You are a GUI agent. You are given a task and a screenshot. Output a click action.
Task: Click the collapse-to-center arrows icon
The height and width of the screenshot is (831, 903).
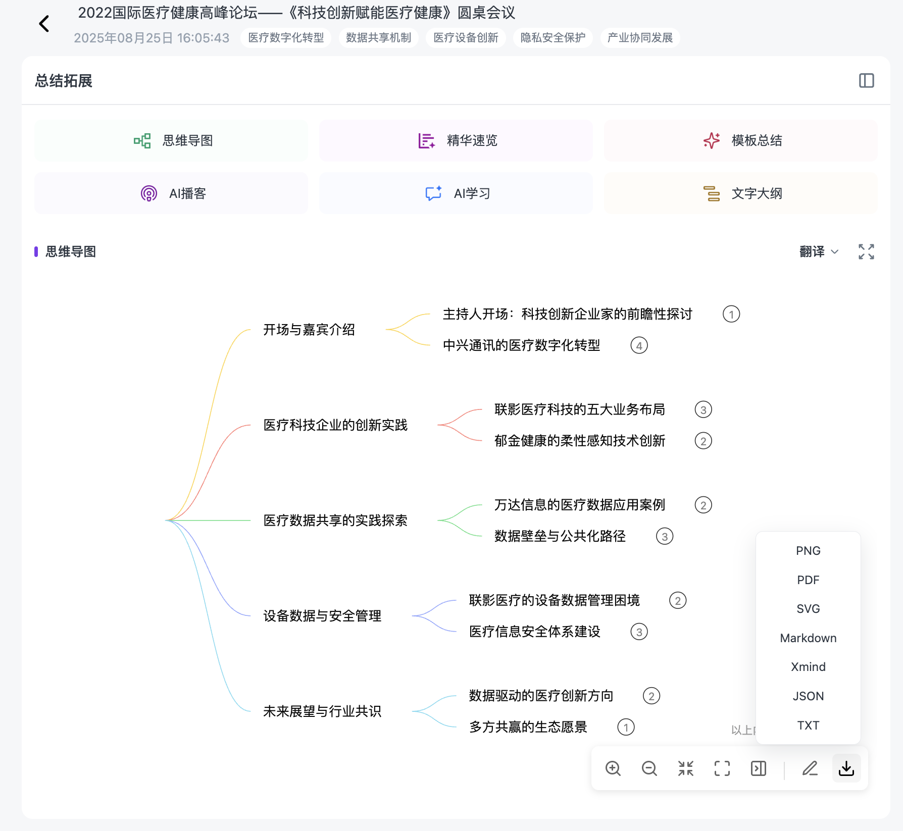(x=686, y=768)
